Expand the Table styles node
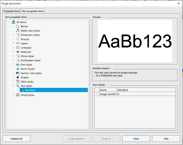 click(13, 81)
